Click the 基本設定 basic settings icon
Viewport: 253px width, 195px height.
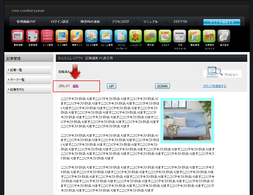click(224, 36)
